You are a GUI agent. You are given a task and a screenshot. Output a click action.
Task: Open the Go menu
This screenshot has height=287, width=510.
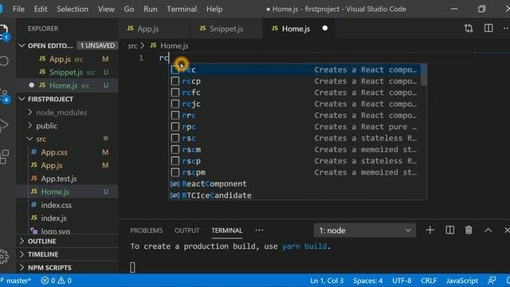pos(129,9)
